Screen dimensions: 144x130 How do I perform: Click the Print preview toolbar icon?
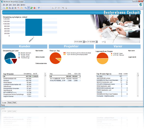pyautogui.click(x=12, y=8)
